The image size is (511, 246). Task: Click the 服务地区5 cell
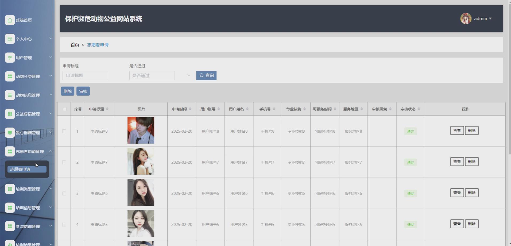point(353,225)
